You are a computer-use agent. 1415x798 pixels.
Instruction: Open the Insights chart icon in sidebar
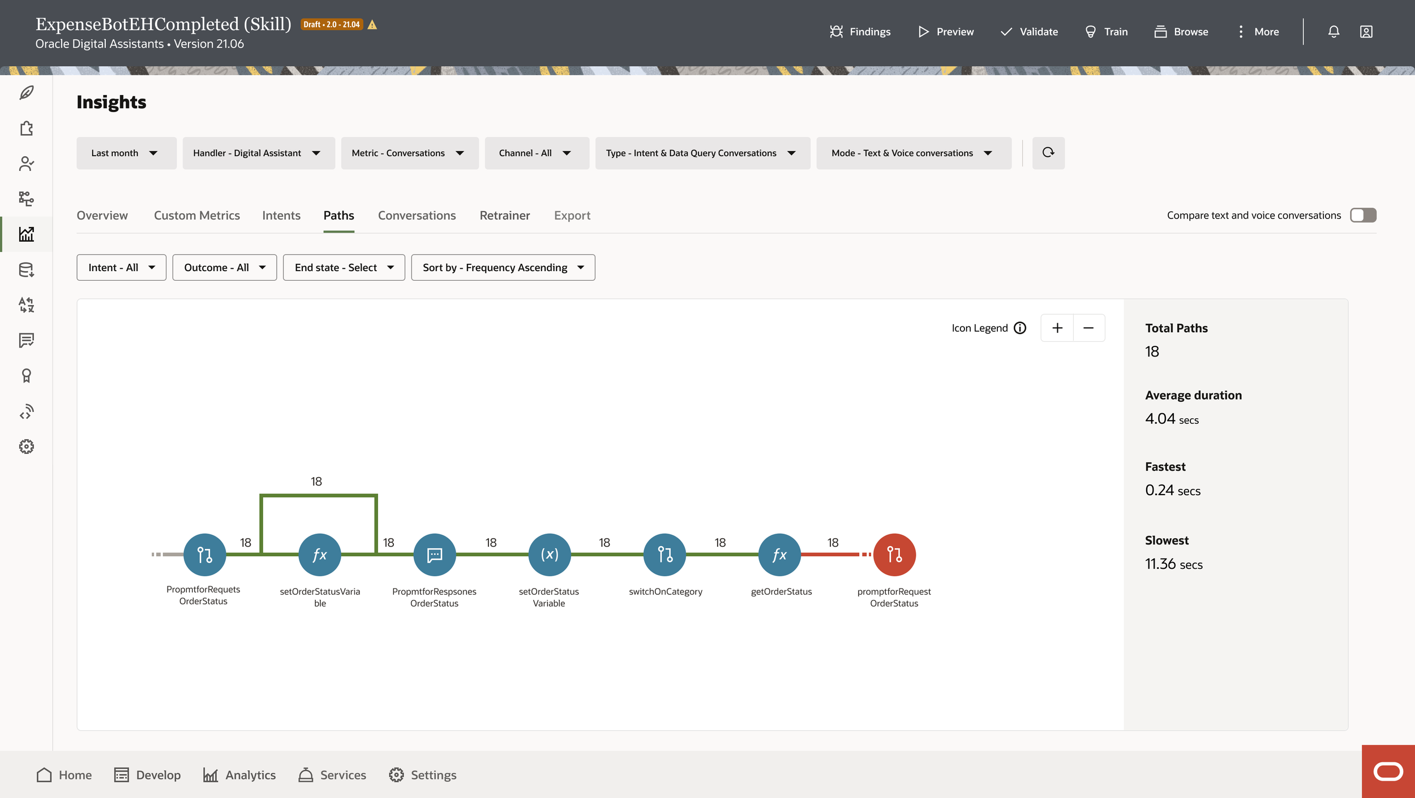pyautogui.click(x=27, y=234)
